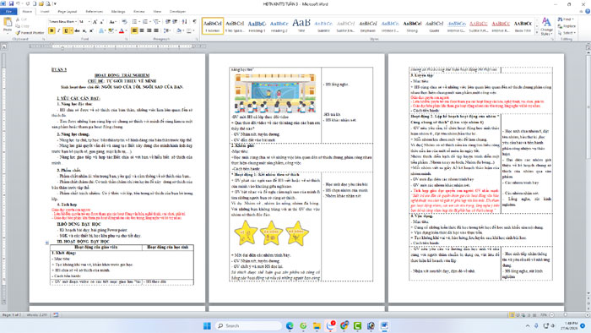The height and width of the screenshot is (333, 591).
Task: Click Shrink Font icon
Action: 102,22
